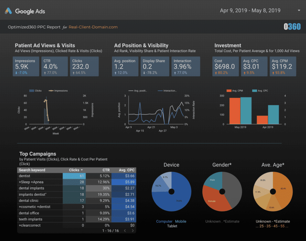Click the Apr 2019 Avg. CPC teal bar

pyautogui.click(x=273, y=115)
